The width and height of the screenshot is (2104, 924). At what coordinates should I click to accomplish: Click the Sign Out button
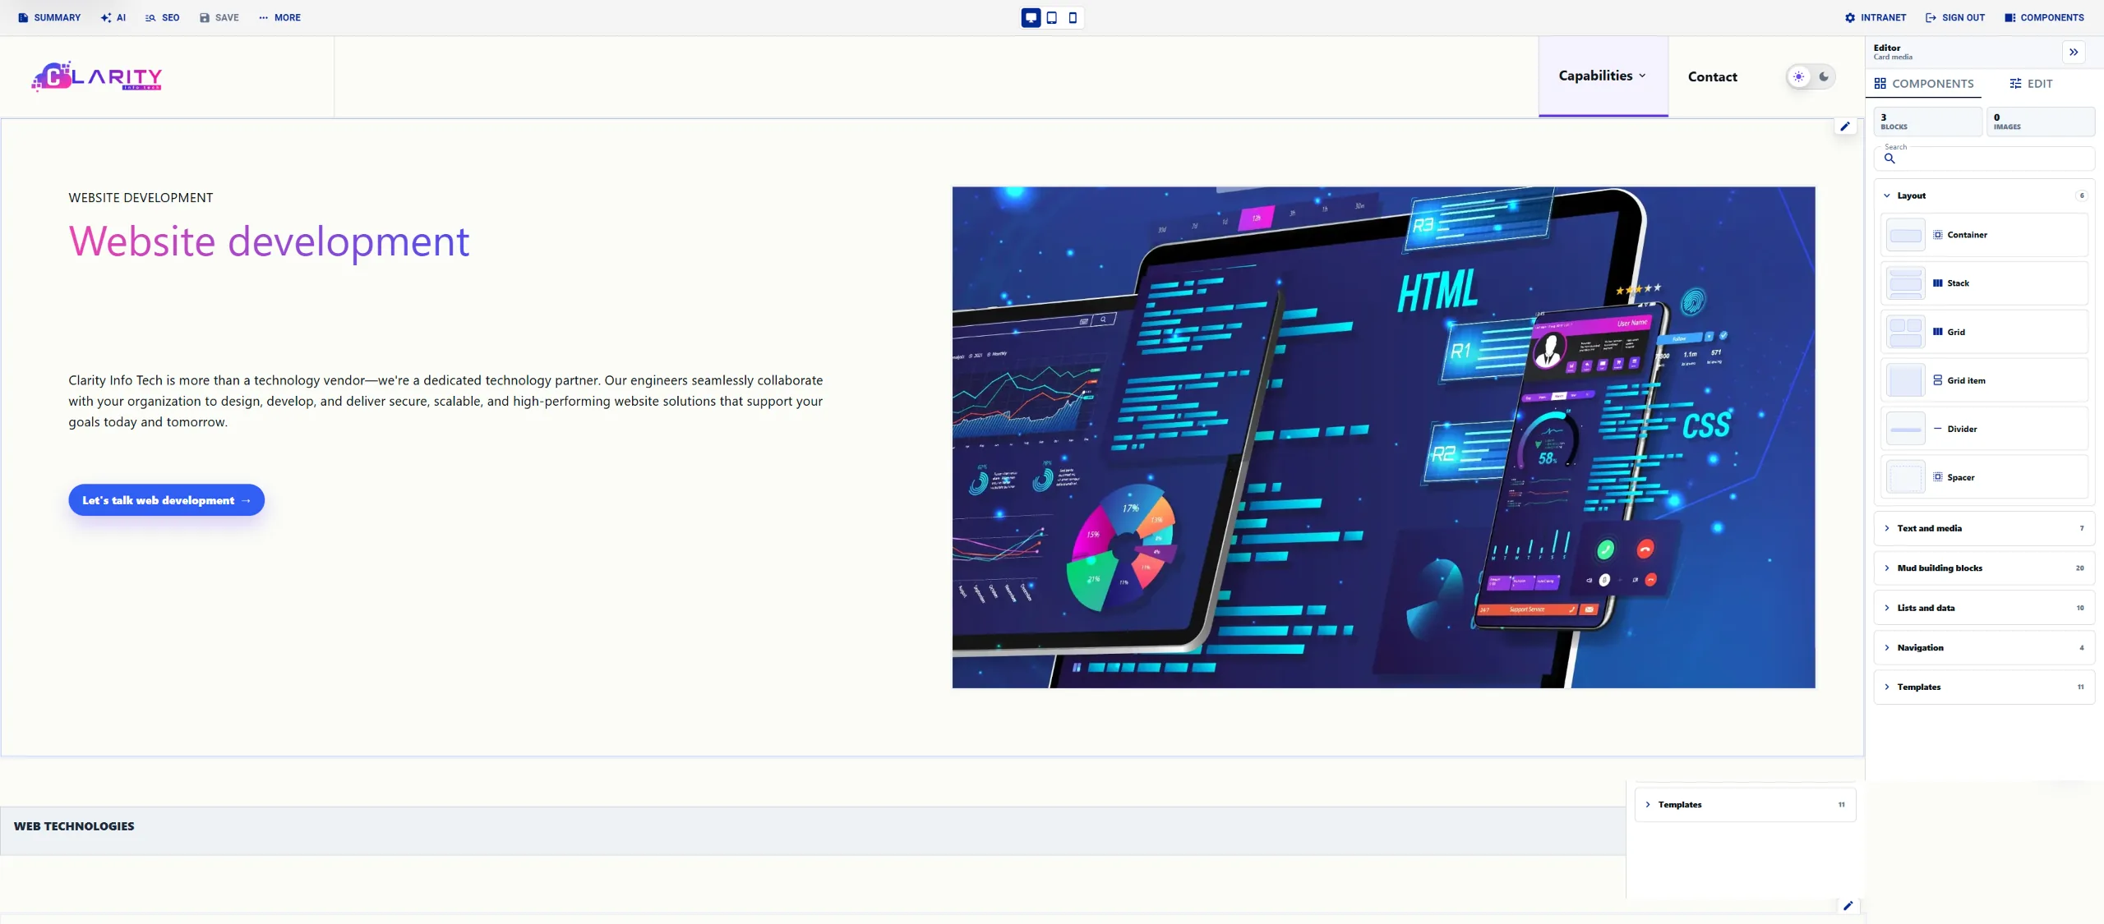(x=1954, y=17)
